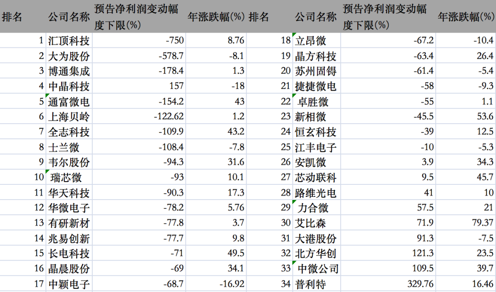Click green triangle indicator on 卓胜微 cell
The image size is (496, 292).
pyautogui.click(x=294, y=96)
